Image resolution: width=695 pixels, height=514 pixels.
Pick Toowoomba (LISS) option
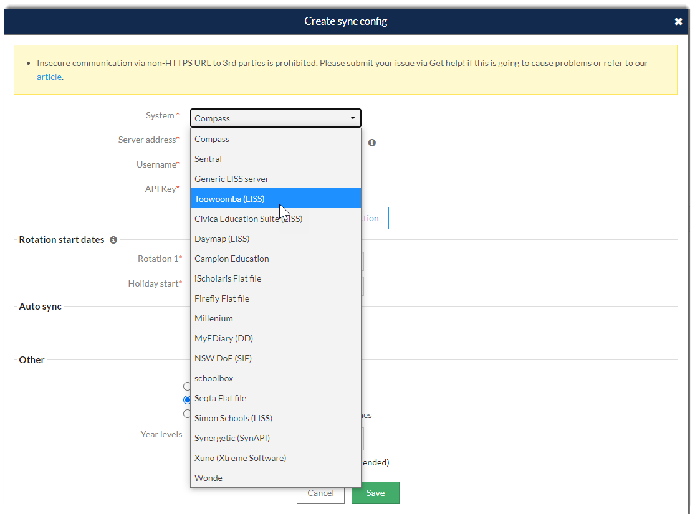(276, 199)
